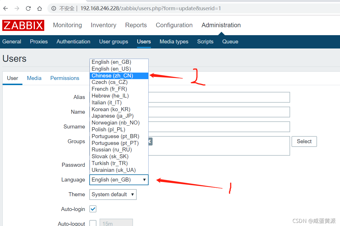Enable the Auto-logout checkbox
This screenshot has width=340, height=226.
93,223
